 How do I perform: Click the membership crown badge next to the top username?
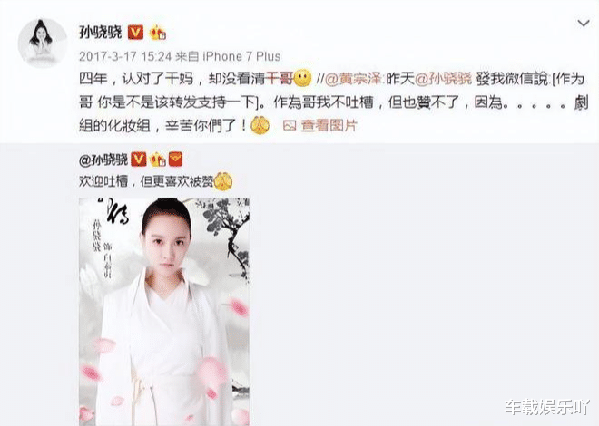pyautogui.click(x=158, y=33)
